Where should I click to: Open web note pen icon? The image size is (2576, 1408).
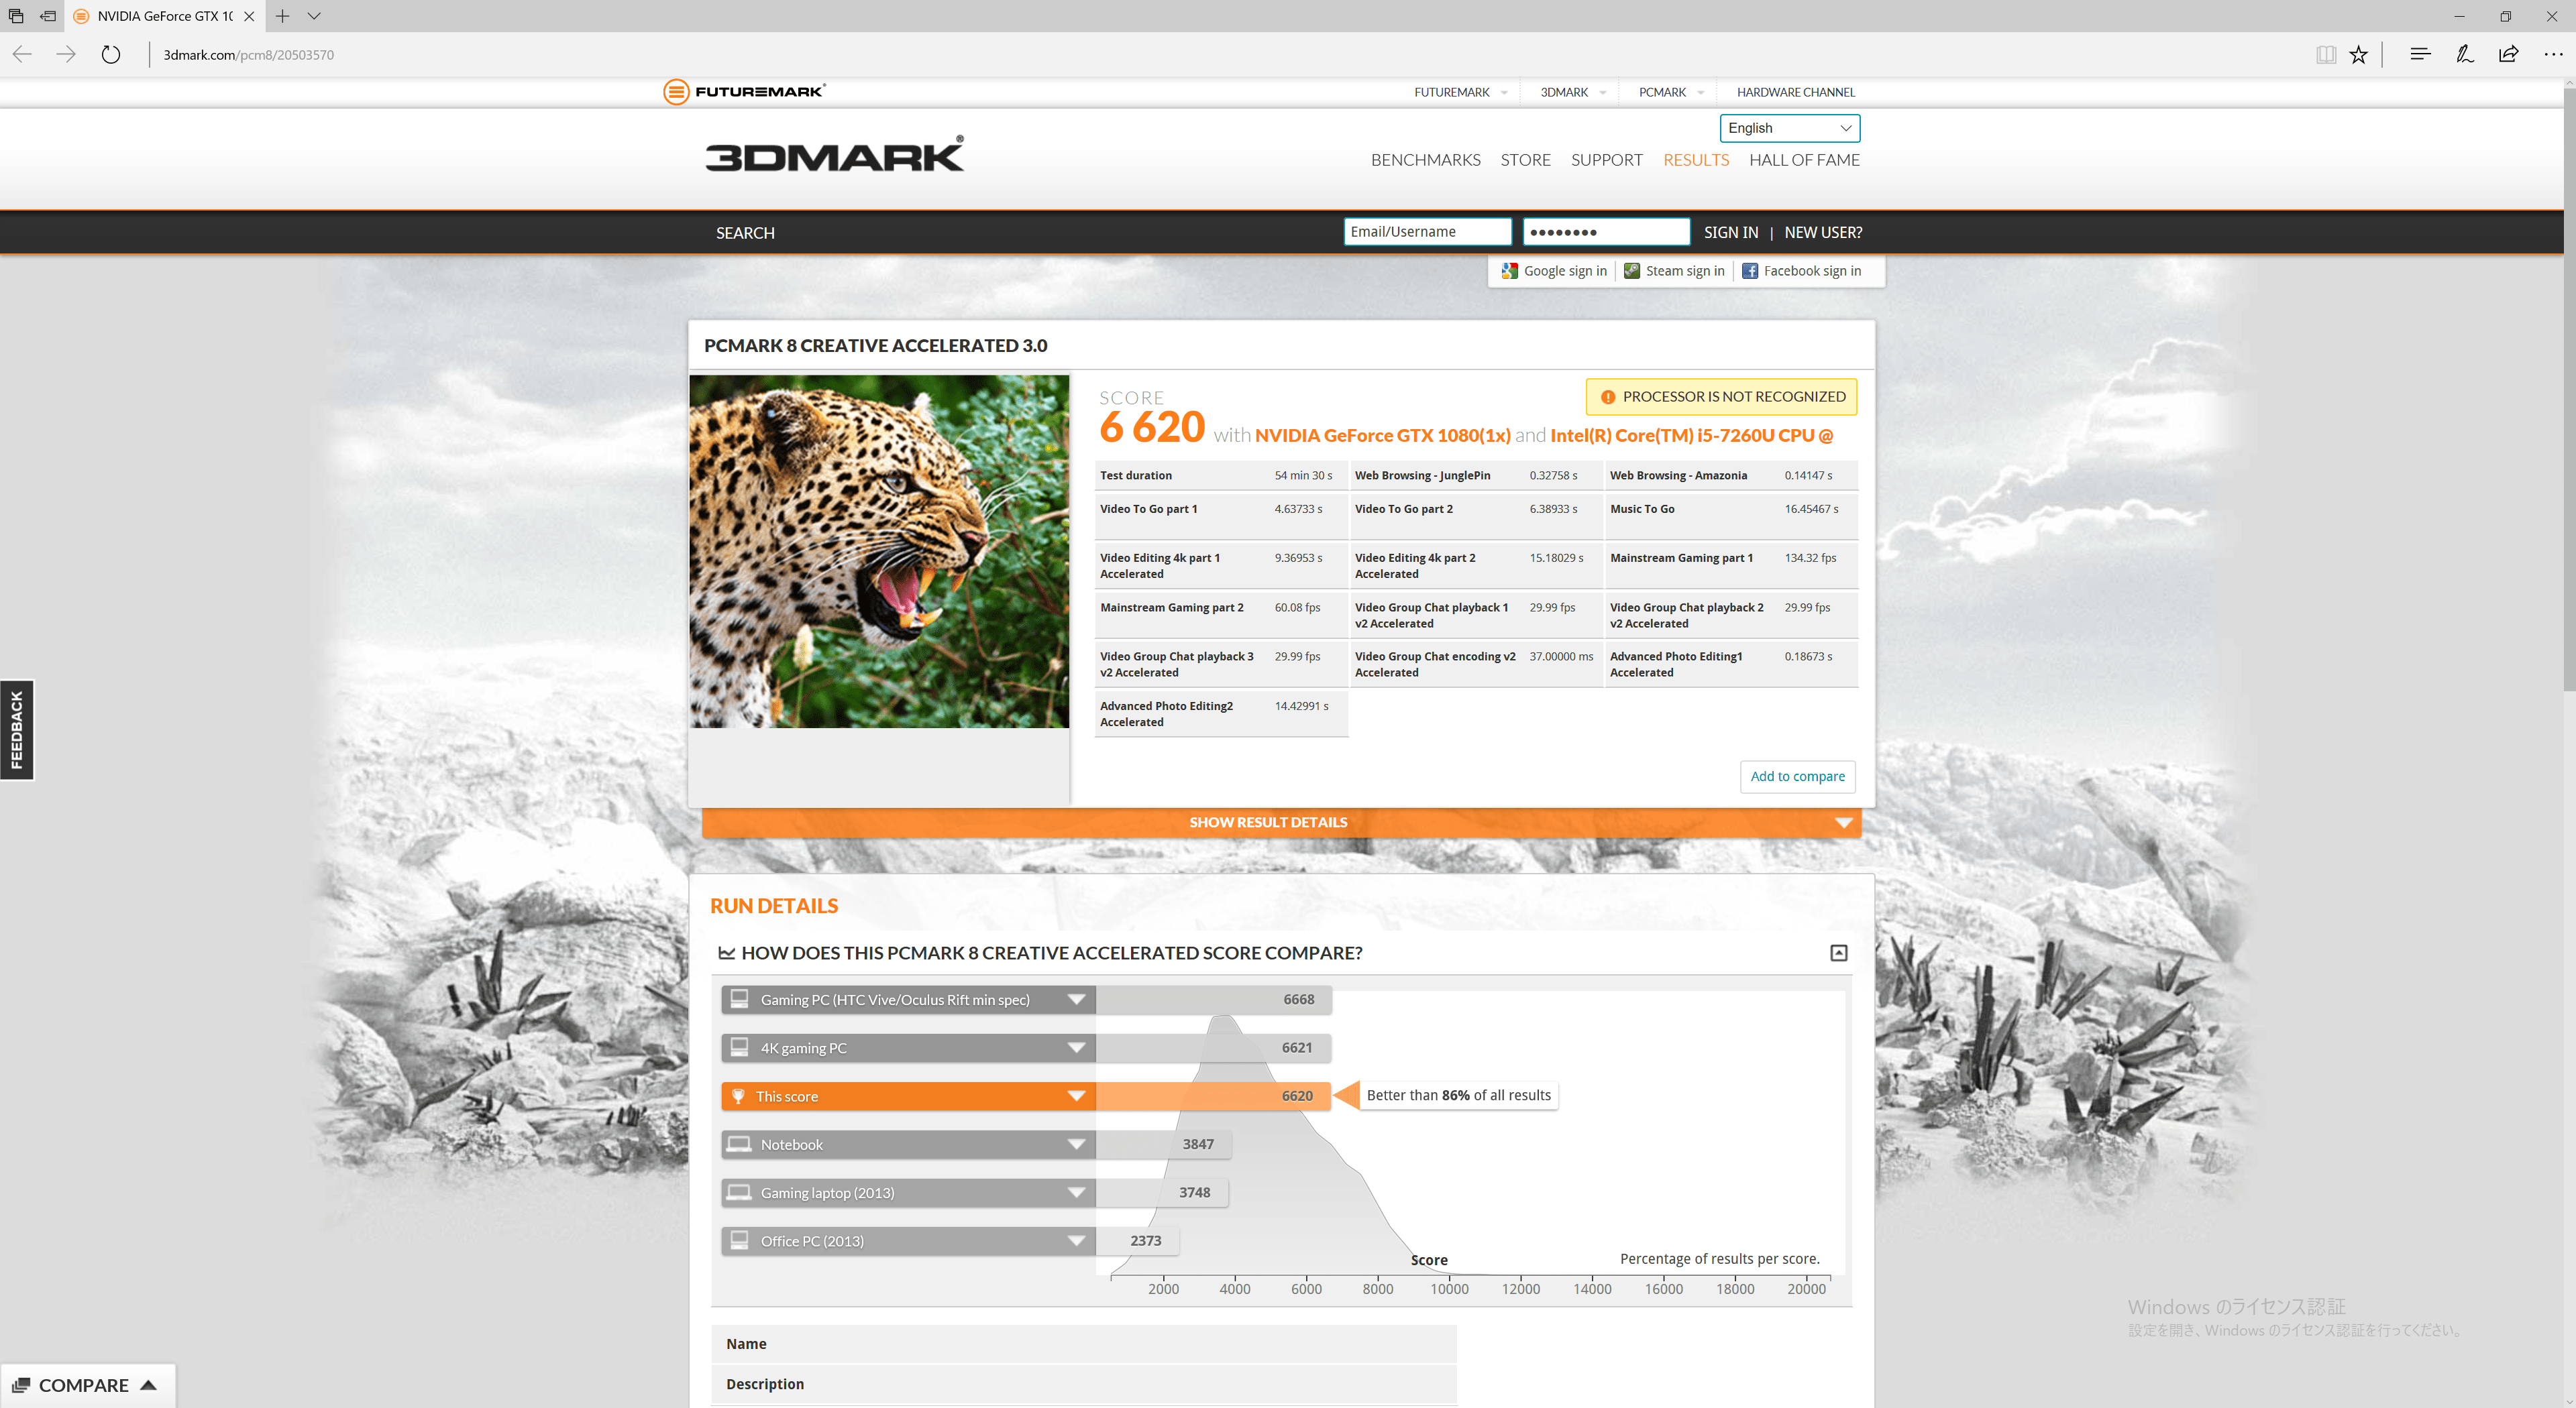click(2465, 54)
